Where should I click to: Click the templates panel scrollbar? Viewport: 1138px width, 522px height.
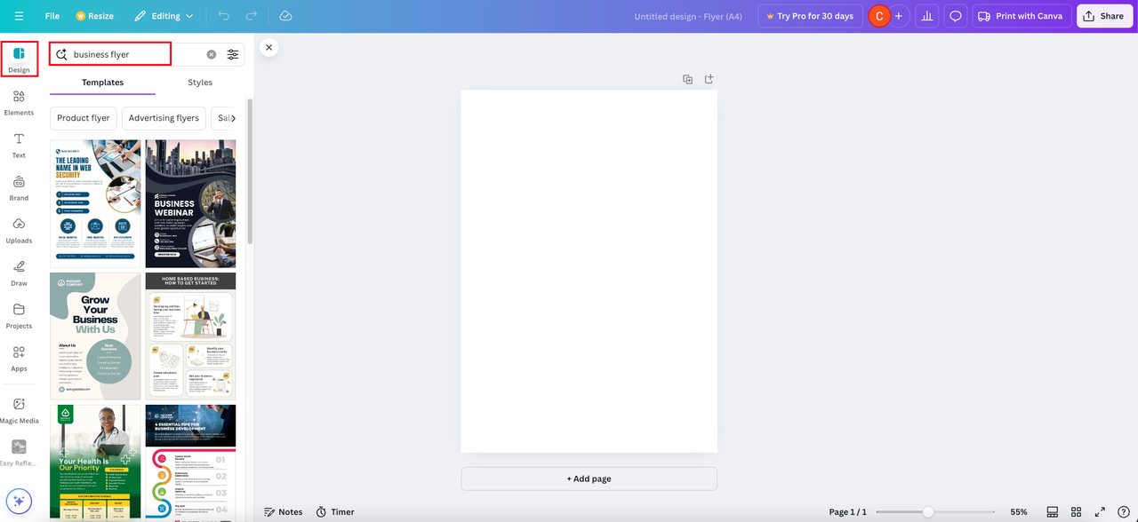pyautogui.click(x=250, y=170)
